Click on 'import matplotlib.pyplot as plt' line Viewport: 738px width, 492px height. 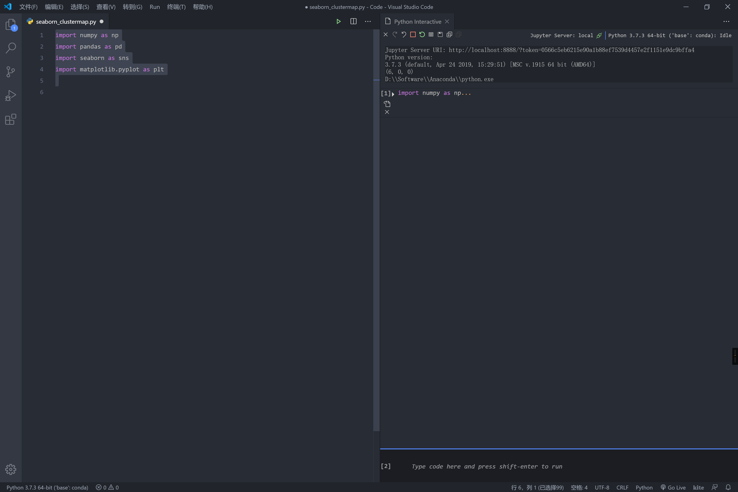coord(110,69)
